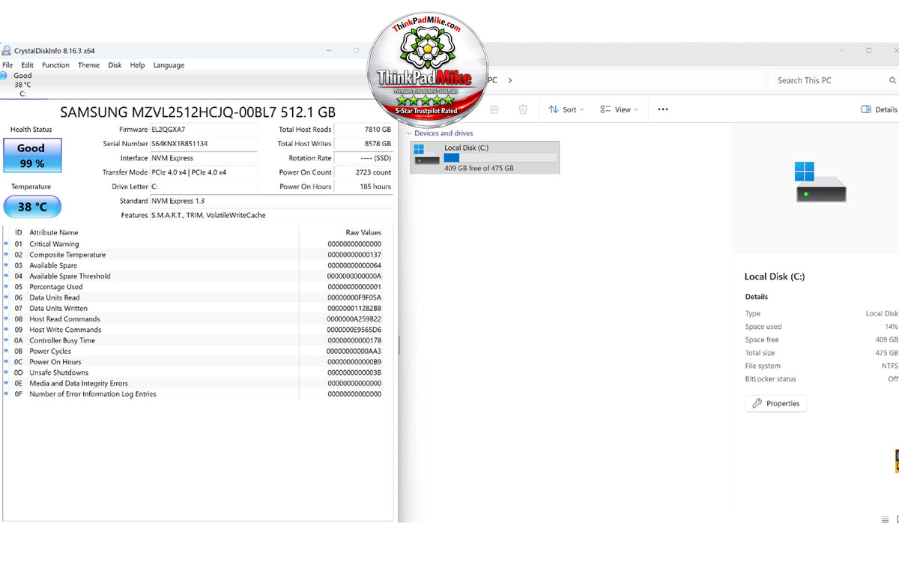The height and width of the screenshot is (565, 899).
Task: Click the trash Delete icon in Explorer toolbar
Action: coord(523,109)
